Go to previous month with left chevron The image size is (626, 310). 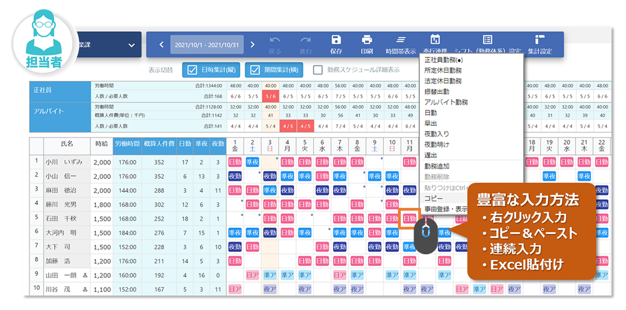[161, 44]
